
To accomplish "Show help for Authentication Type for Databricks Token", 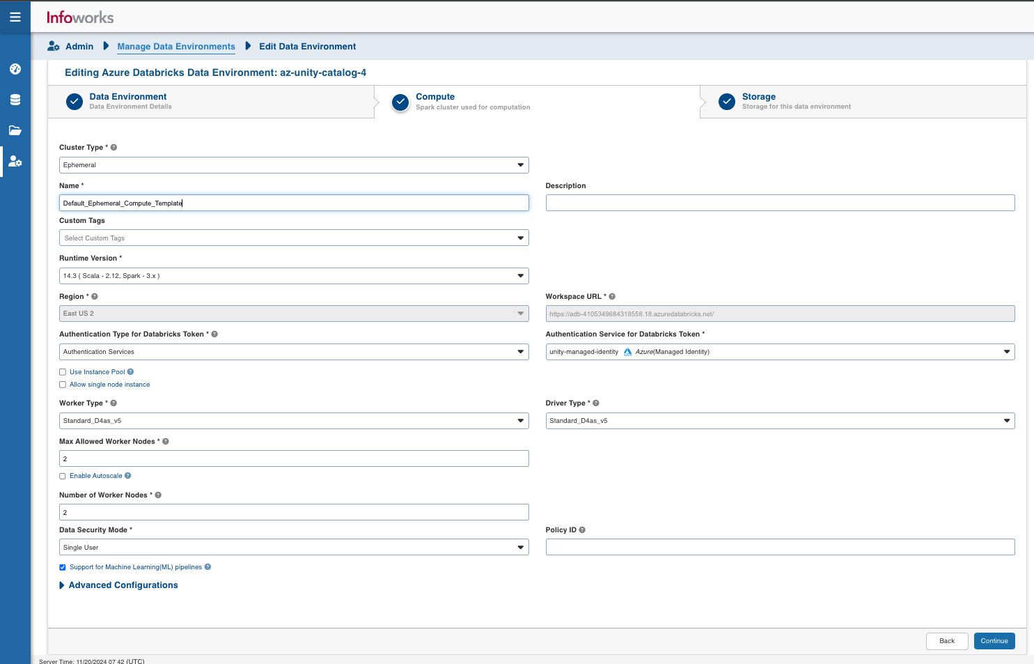I will click(214, 334).
